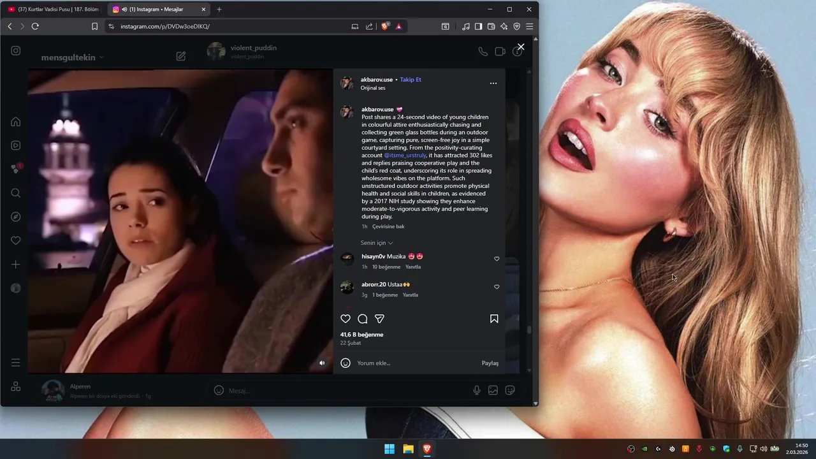Open NVIDIA tray icon in taskbar
Screen dimensions: 816x459
pos(645,449)
